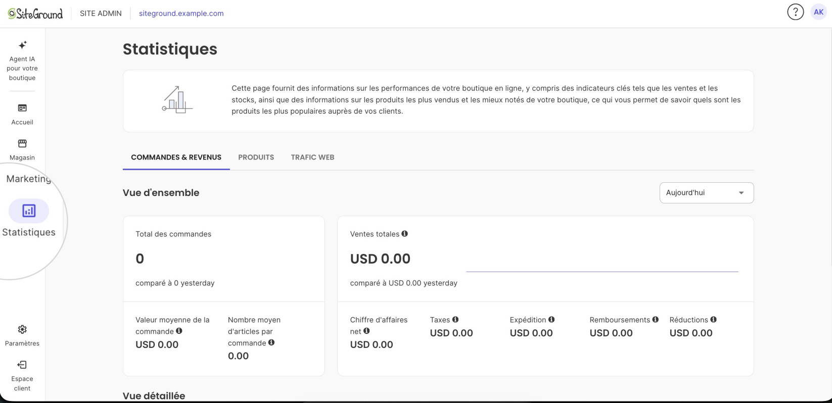Click the sales trend line chart
This screenshot has height=403, width=832.
pyautogui.click(x=602, y=271)
